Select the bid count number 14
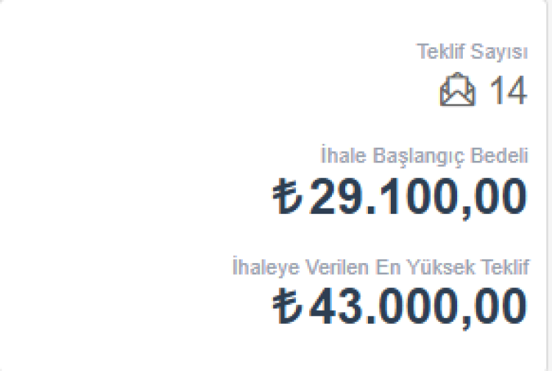The width and height of the screenshot is (552, 371). 509,92
